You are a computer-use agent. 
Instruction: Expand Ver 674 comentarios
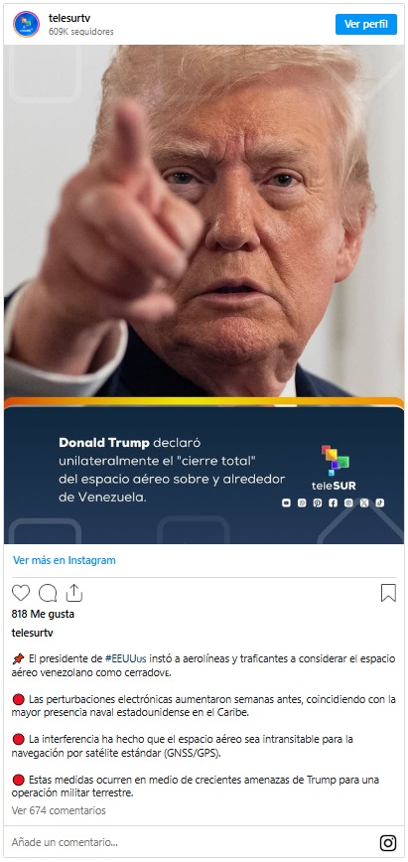59,810
